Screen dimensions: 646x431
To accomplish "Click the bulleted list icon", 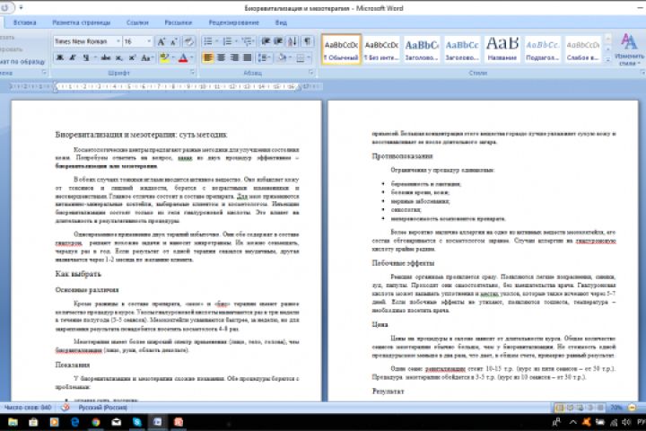I will pos(208,41).
